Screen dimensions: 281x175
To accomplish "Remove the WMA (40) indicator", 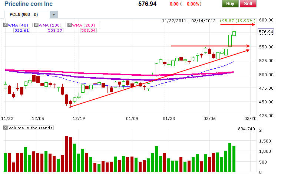I will pyautogui.click(x=6, y=25).
